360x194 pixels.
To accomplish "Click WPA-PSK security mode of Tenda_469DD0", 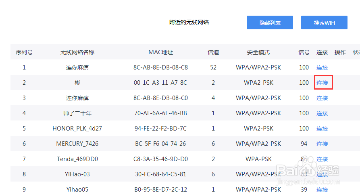I will tap(258, 159).
